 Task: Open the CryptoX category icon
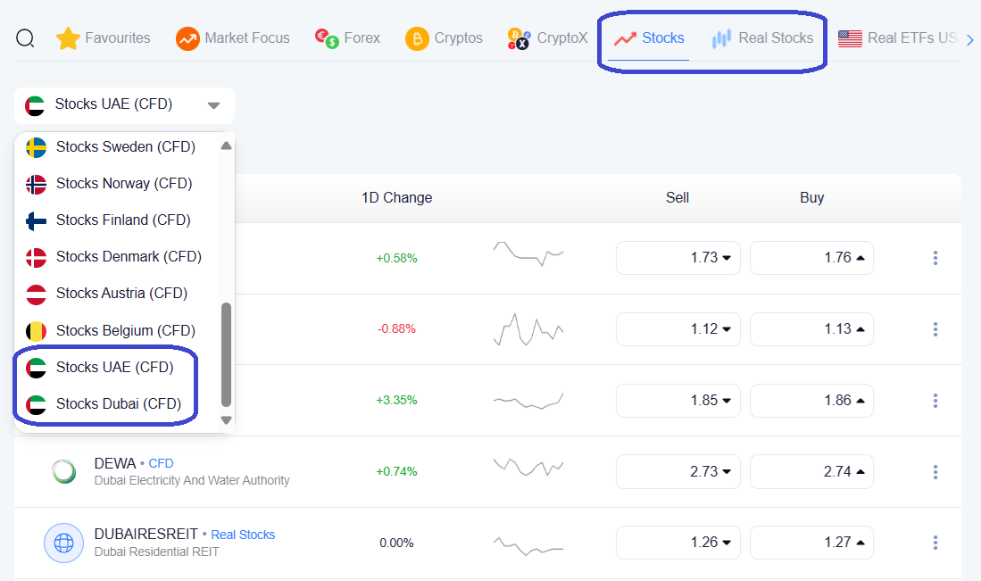pyautogui.click(x=516, y=38)
